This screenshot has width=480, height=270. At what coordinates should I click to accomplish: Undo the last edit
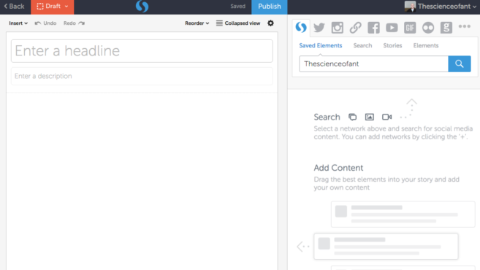pos(45,23)
